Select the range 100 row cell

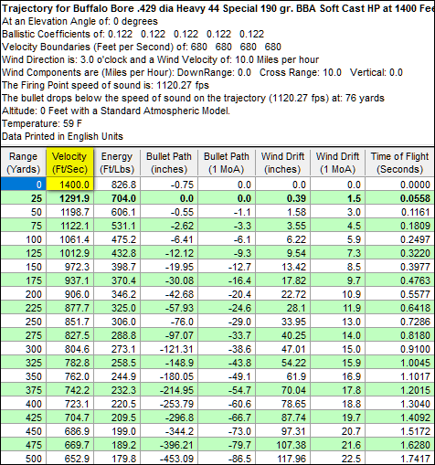[x=24, y=239]
